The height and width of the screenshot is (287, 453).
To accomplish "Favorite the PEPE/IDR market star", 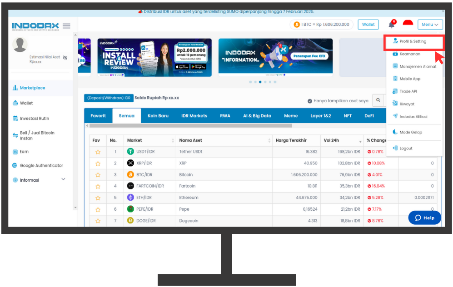I will coord(98,209).
